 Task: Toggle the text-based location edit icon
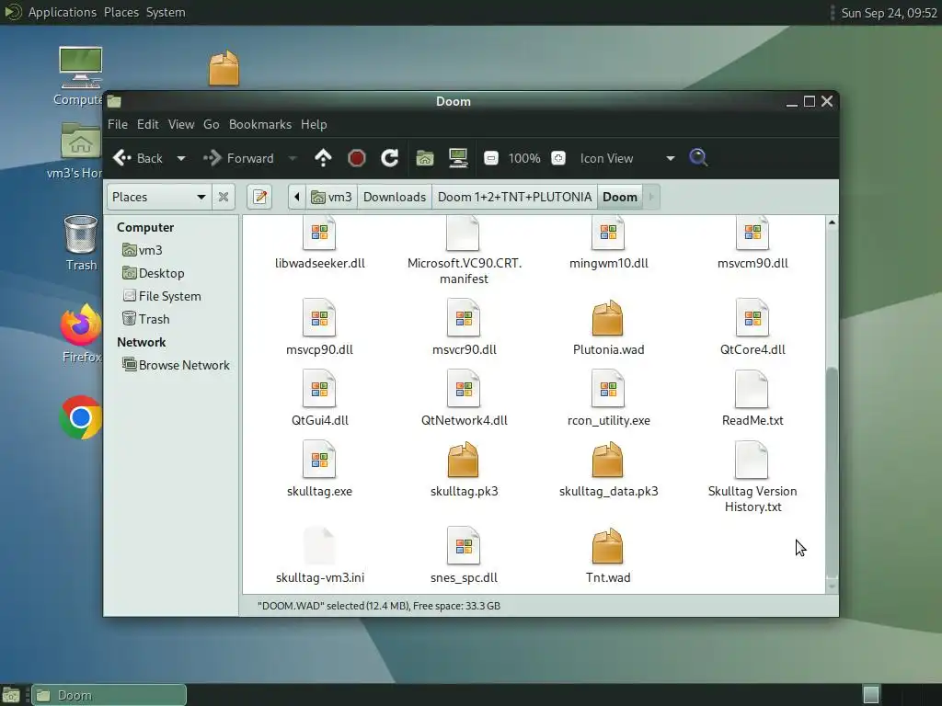[x=259, y=197]
